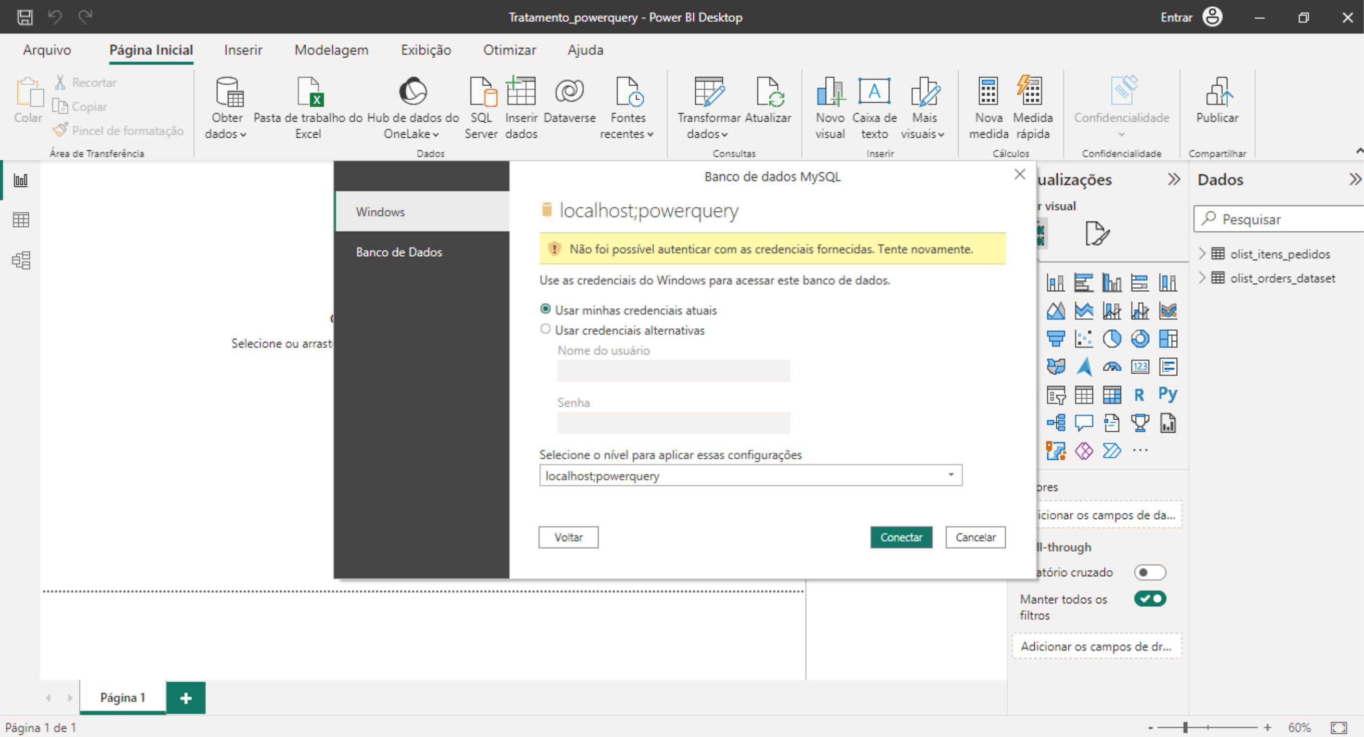Select Banco de Dados authentication tab
This screenshot has height=737, width=1364.
[x=422, y=252]
